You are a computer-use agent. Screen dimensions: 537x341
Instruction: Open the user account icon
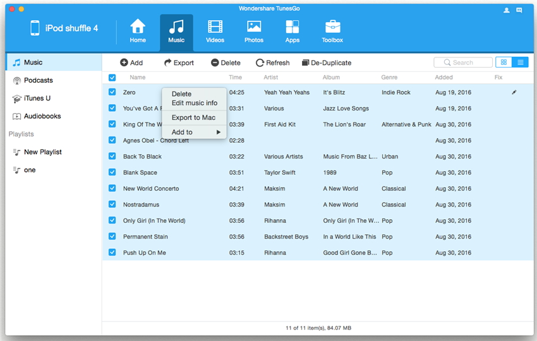coord(507,10)
